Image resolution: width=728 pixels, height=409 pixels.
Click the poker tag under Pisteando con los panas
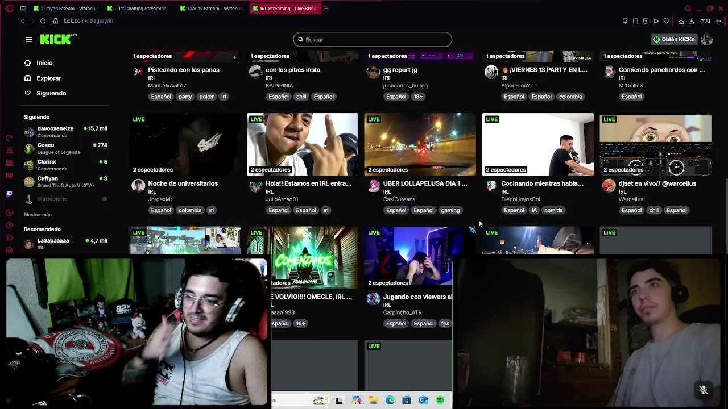click(x=206, y=97)
